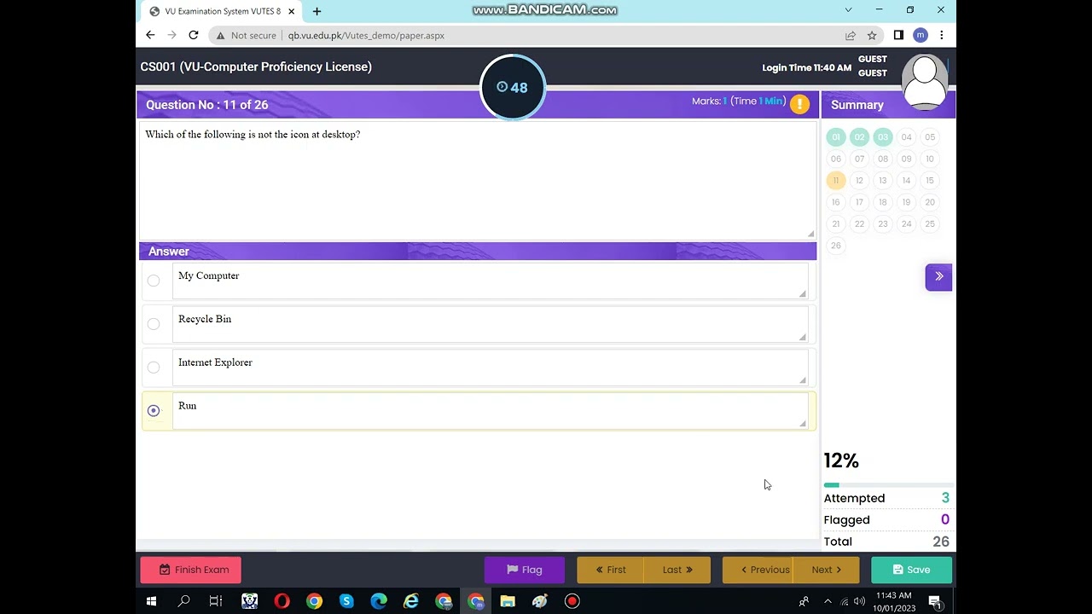1092x614 pixels.
Task: Open question 04 in the summary
Action: (x=906, y=137)
